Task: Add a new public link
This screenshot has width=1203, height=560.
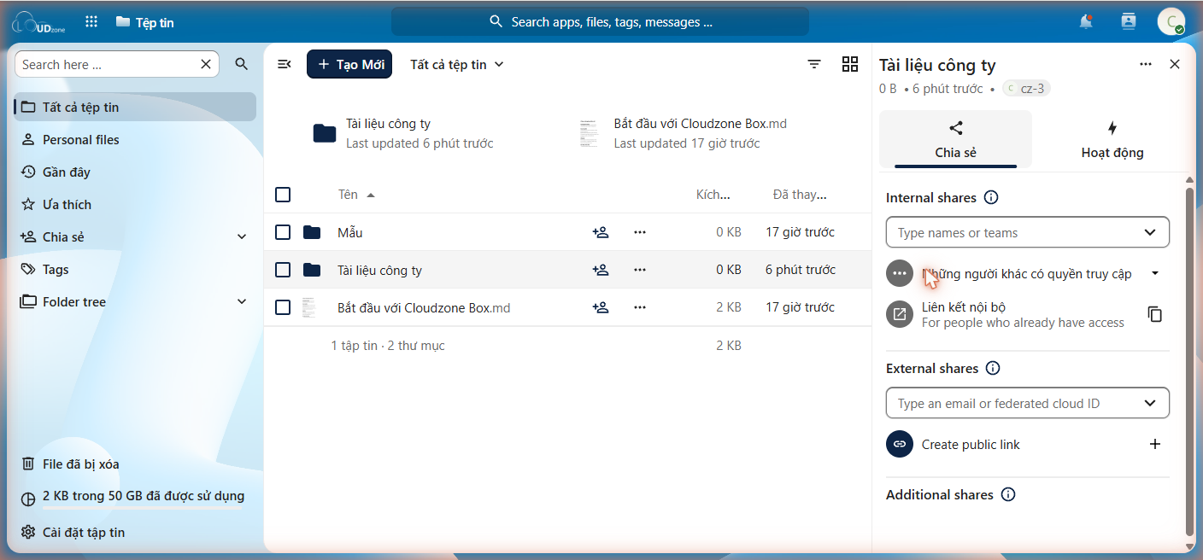Action: point(1155,444)
